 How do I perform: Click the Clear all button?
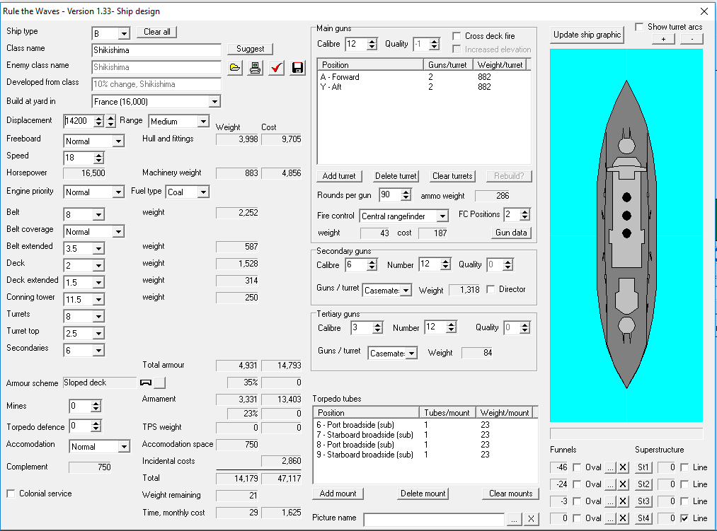coord(157,32)
